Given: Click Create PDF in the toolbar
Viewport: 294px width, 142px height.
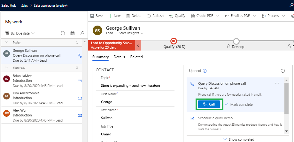Looking at the screenshot, I should click(202, 16).
